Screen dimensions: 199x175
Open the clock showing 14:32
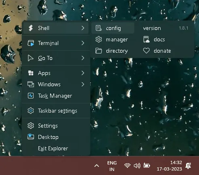(169, 166)
